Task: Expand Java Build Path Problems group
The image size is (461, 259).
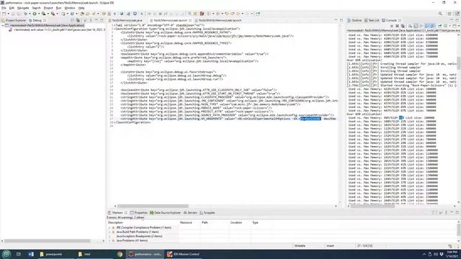Action: coord(109,232)
